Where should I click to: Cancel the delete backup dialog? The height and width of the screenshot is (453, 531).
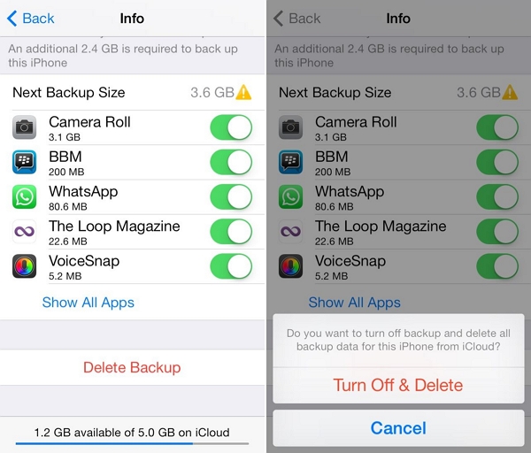pyautogui.click(x=398, y=428)
